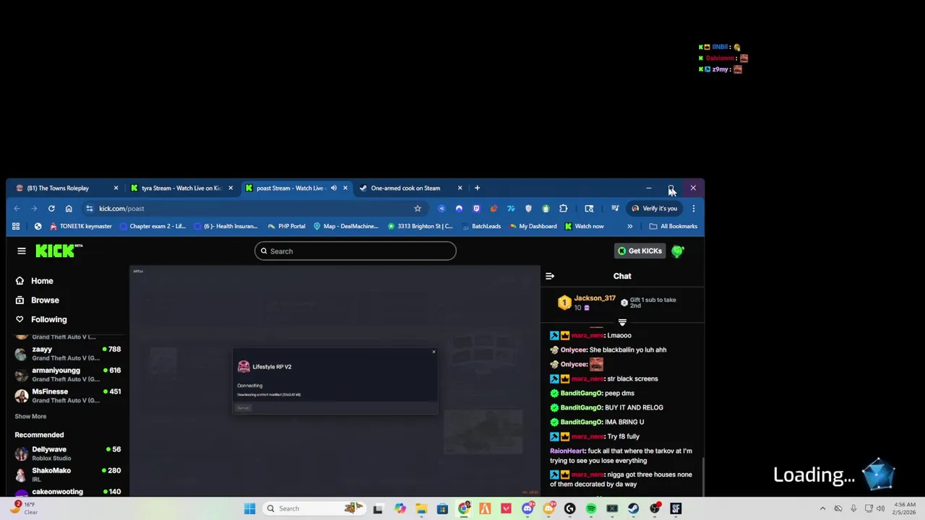Open File Explorer from the taskbar

pyautogui.click(x=421, y=508)
